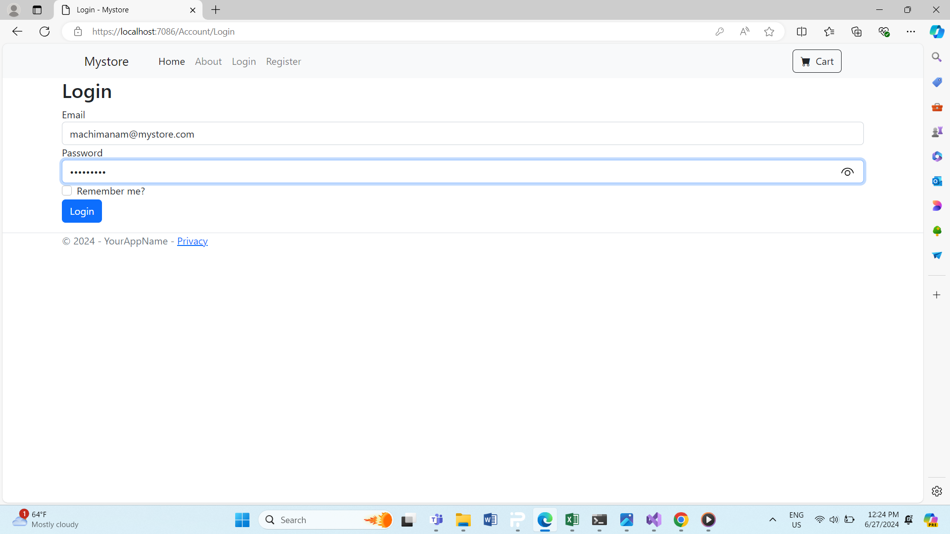Open the Drop sidebar icon
950x534 pixels.
(x=937, y=206)
